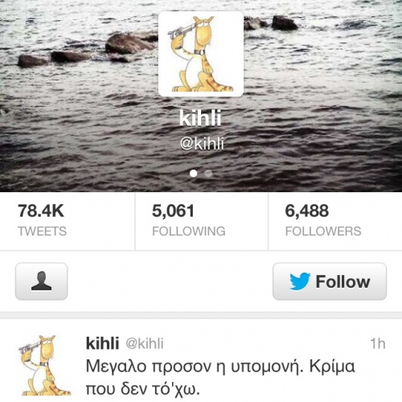This screenshot has height=402, width=402.
Task: Tap the person silhouette account button
Action: [41, 281]
